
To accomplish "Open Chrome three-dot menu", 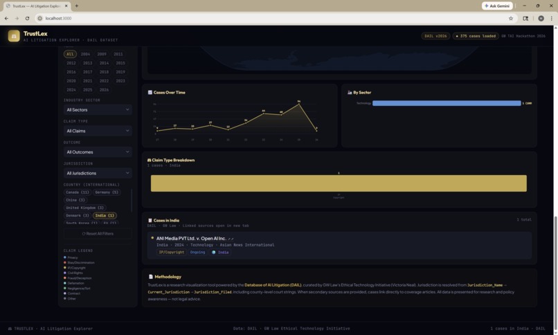I will [552, 18].
